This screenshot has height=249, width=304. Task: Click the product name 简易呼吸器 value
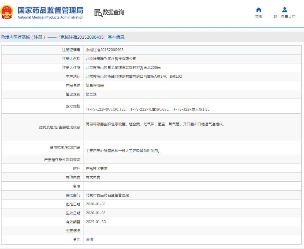tap(94, 85)
